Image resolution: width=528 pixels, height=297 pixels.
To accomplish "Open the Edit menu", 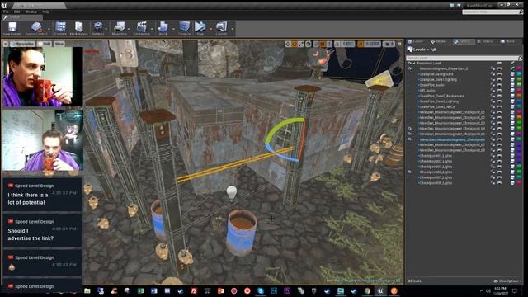I will coord(16,12).
